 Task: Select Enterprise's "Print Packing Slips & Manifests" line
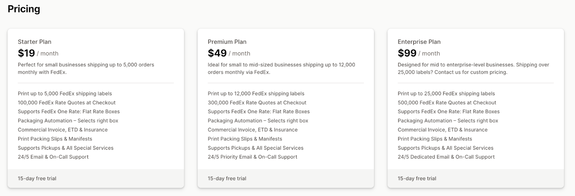pyautogui.click(x=434, y=139)
